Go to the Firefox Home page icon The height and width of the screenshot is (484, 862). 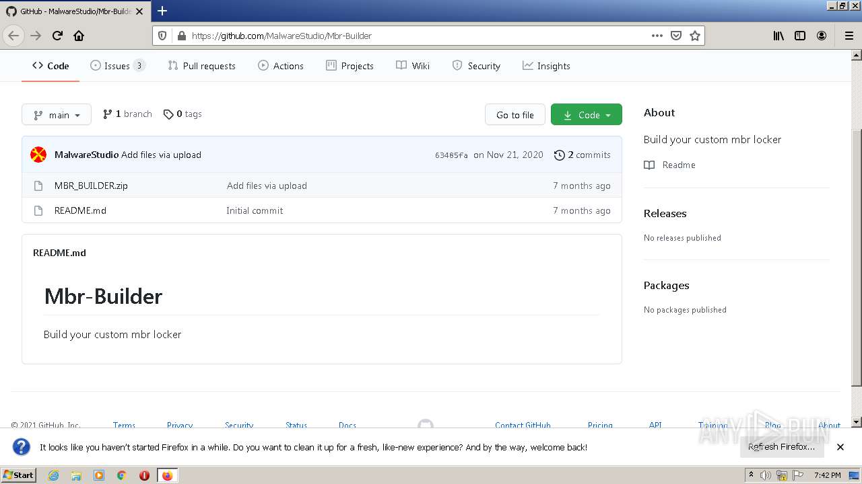click(x=79, y=36)
